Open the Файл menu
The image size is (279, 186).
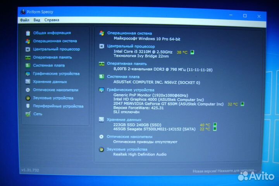tap(24, 20)
